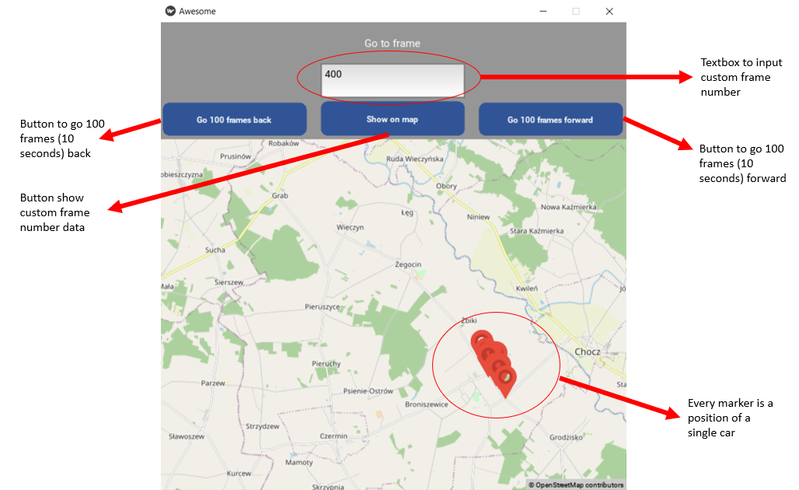The image size is (799, 490).
Task: Click the 'Obory' label on the map
Action: (x=446, y=186)
